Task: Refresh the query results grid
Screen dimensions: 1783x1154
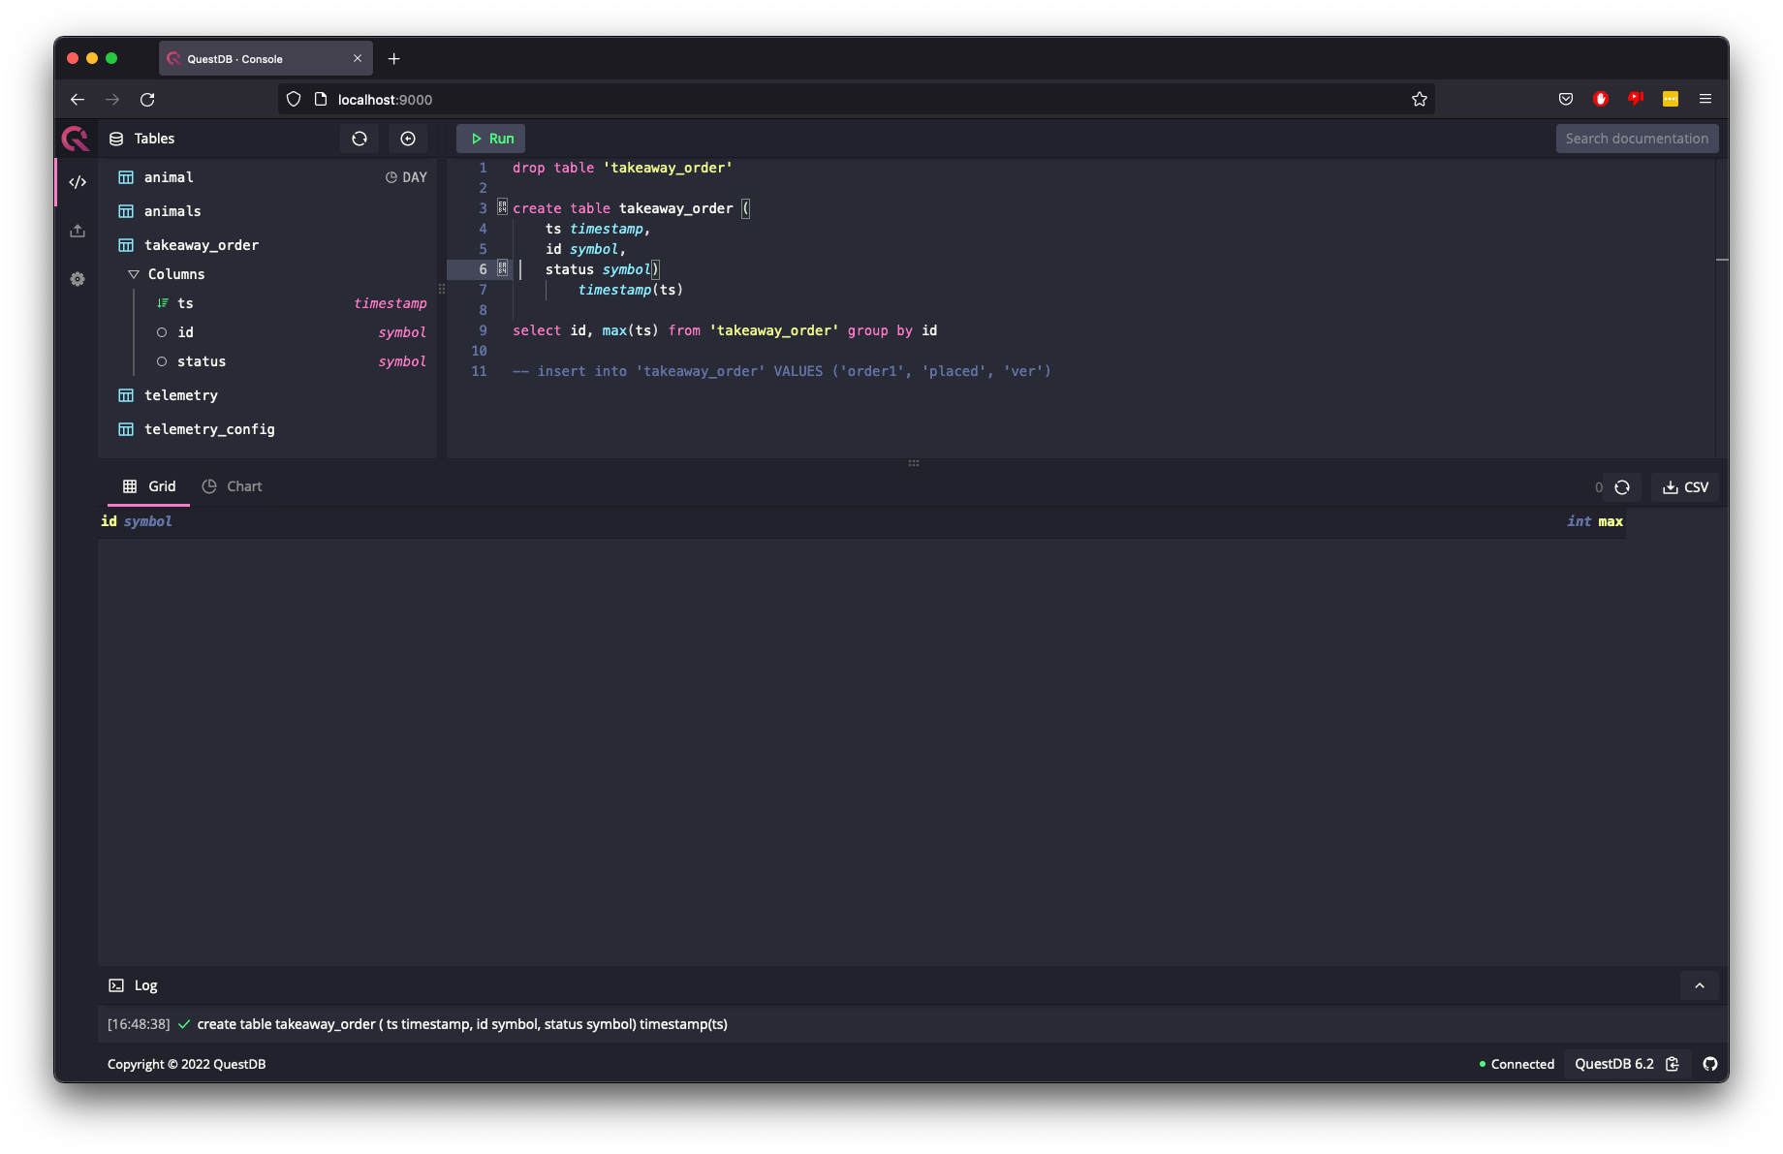Action: 1621,487
